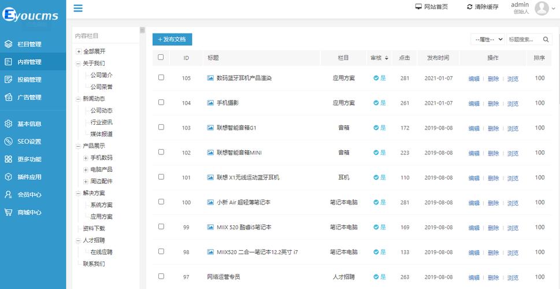Screen dimensions: 560x289
Task: Check the box for row ID 101
Action: pos(161,177)
